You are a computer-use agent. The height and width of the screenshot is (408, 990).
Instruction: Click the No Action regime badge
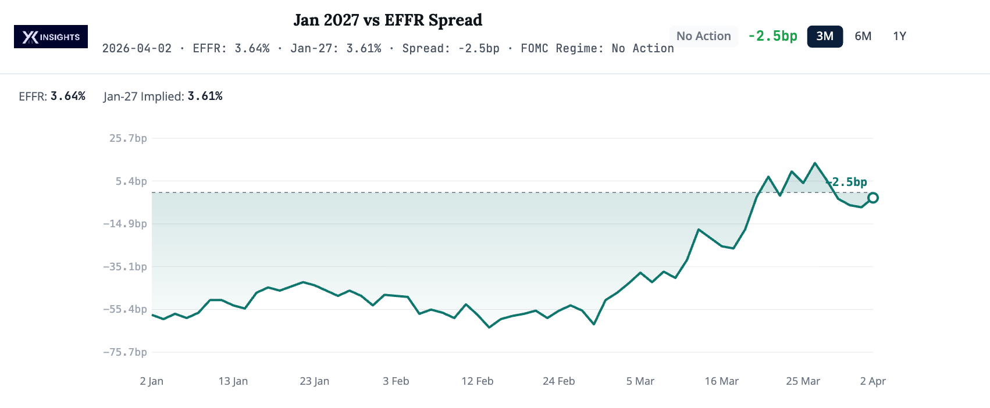click(x=703, y=36)
